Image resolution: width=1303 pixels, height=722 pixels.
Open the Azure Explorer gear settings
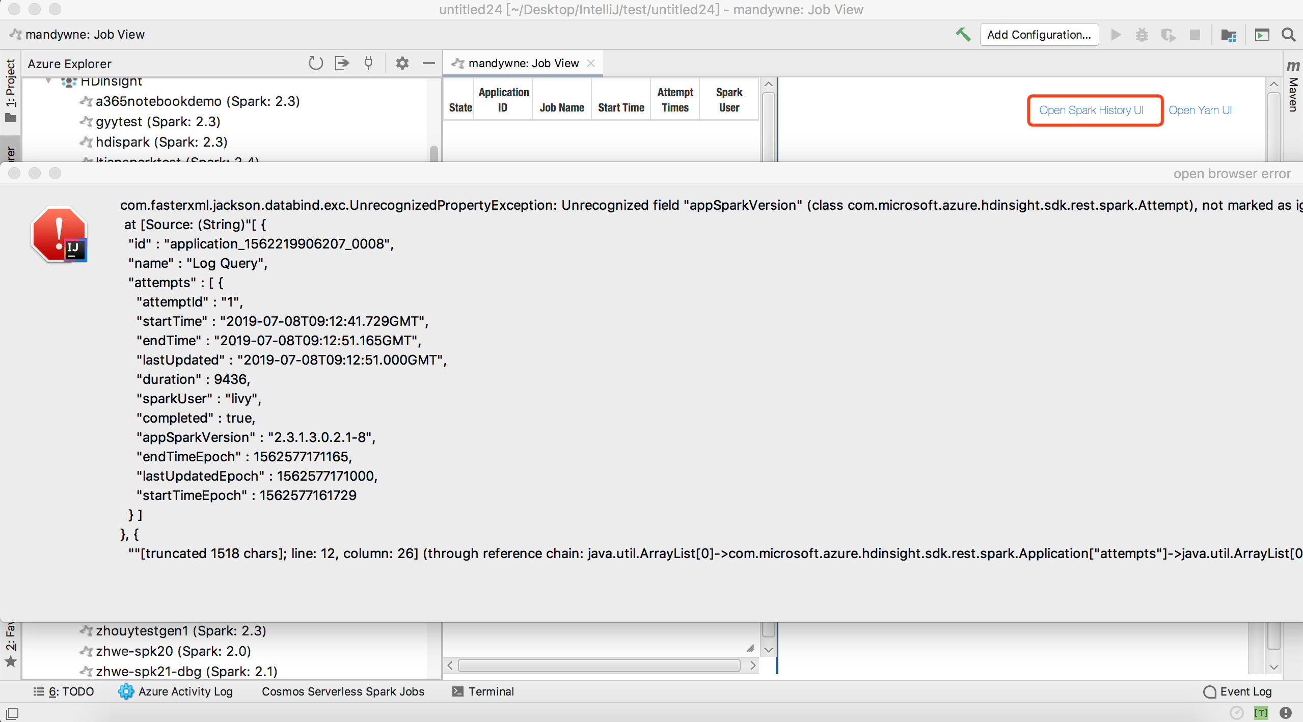(402, 63)
